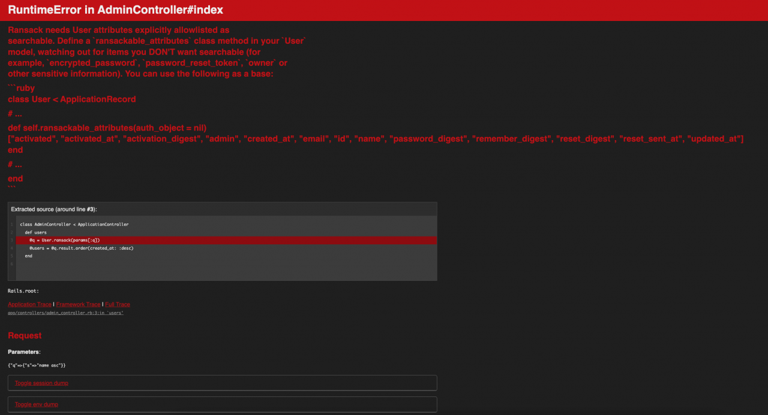The width and height of the screenshot is (768, 415).
Task: Click the 'class User < ApplicationRecord' text
Action: pyautogui.click(x=71, y=99)
